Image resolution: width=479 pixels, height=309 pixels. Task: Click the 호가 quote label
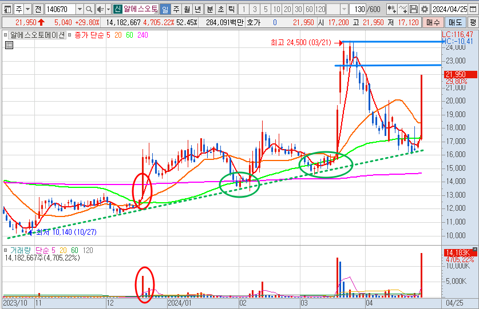tap(254, 22)
